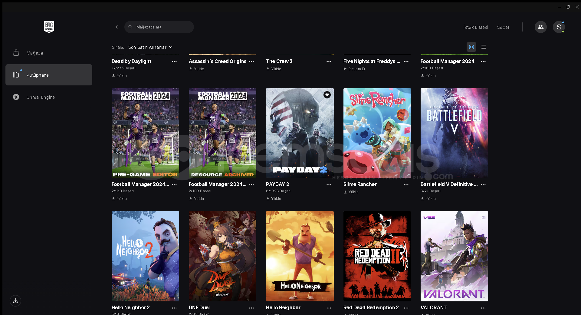Viewport: 581px width, 315px height.
Task: Install the Pre-Game Editor via Yükle
Action: [120, 199]
